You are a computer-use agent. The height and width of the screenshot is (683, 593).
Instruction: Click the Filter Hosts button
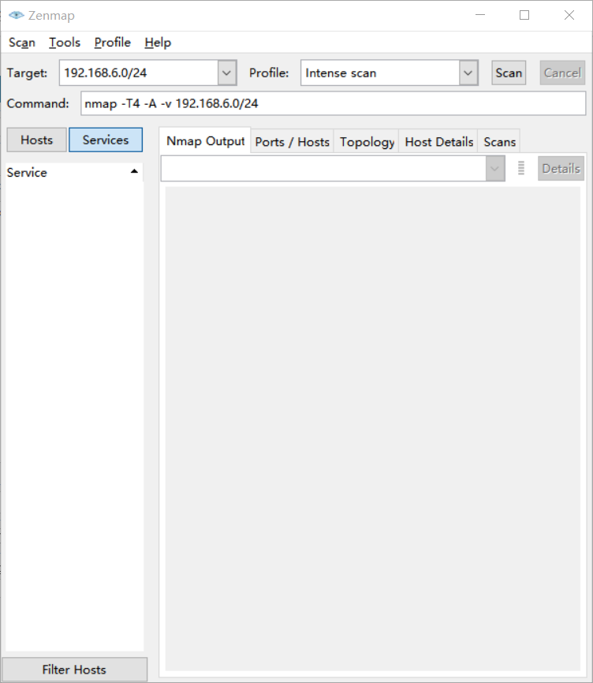(x=74, y=669)
